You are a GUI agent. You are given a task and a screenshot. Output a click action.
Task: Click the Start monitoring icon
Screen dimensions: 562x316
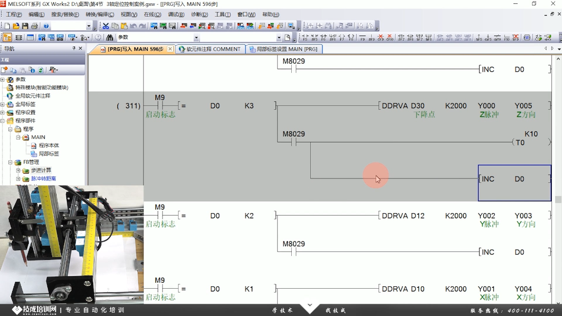[x=202, y=26]
